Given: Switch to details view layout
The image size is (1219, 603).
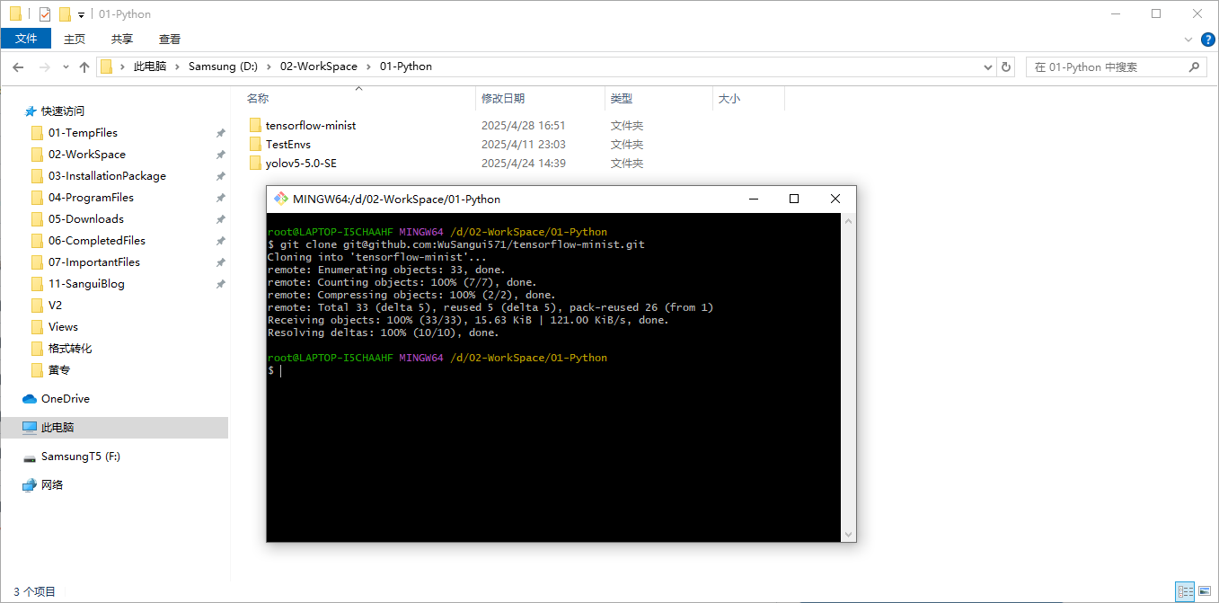Looking at the screenshot, I should (1185, 591).
